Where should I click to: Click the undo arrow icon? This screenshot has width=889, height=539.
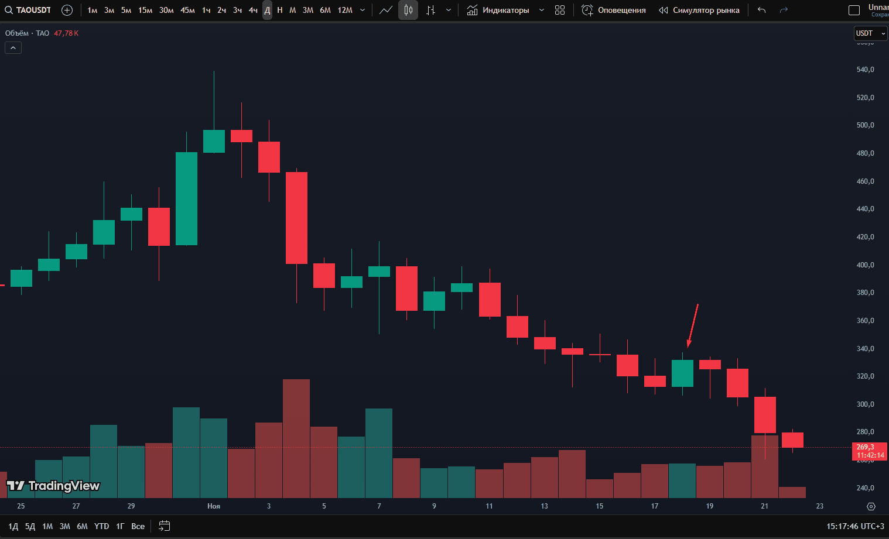click(x=761, y=10)
